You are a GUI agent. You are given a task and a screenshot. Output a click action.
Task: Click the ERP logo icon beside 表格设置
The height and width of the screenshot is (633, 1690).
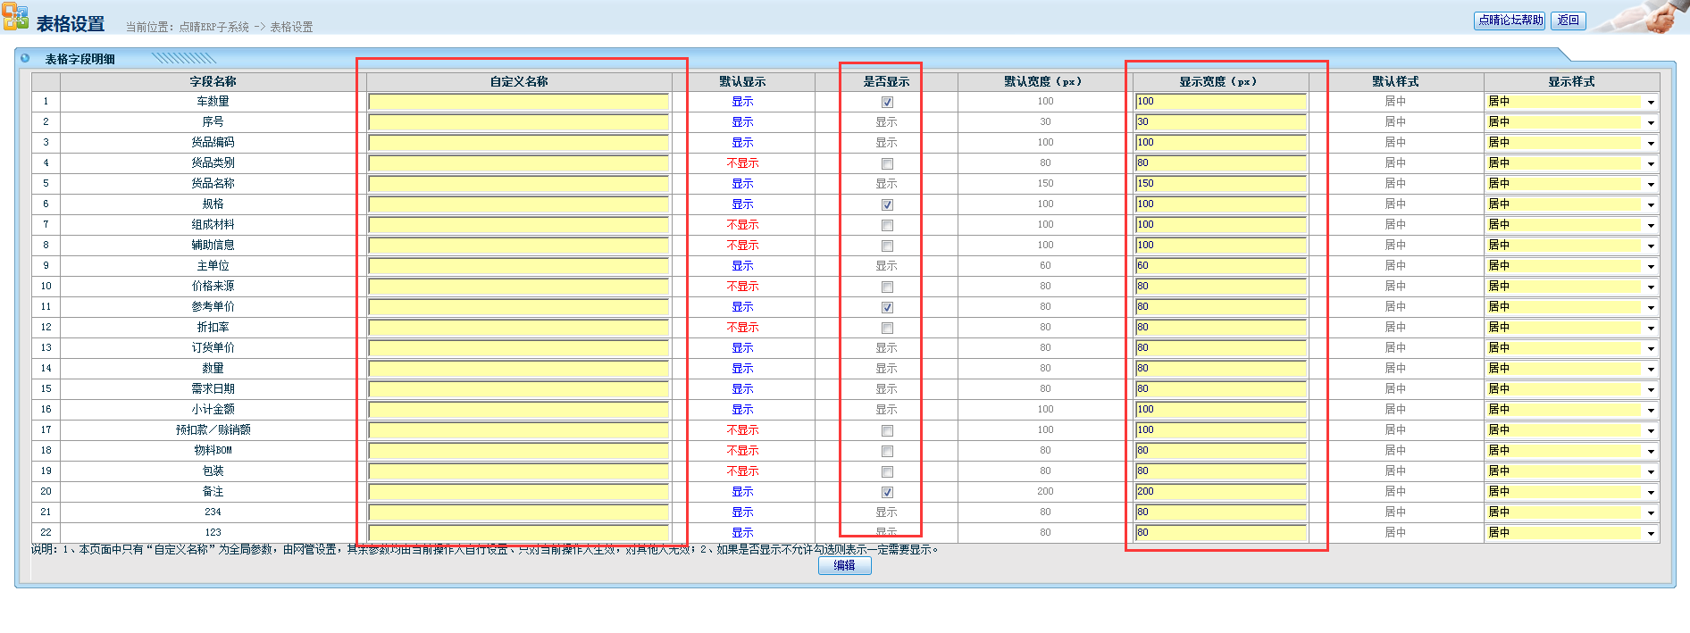pos(15,18)
